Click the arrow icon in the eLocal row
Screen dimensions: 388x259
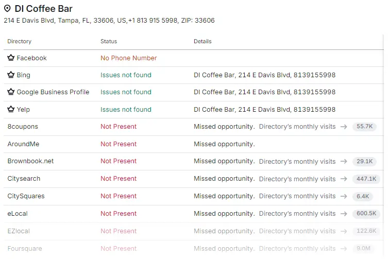tap(344, 213)
